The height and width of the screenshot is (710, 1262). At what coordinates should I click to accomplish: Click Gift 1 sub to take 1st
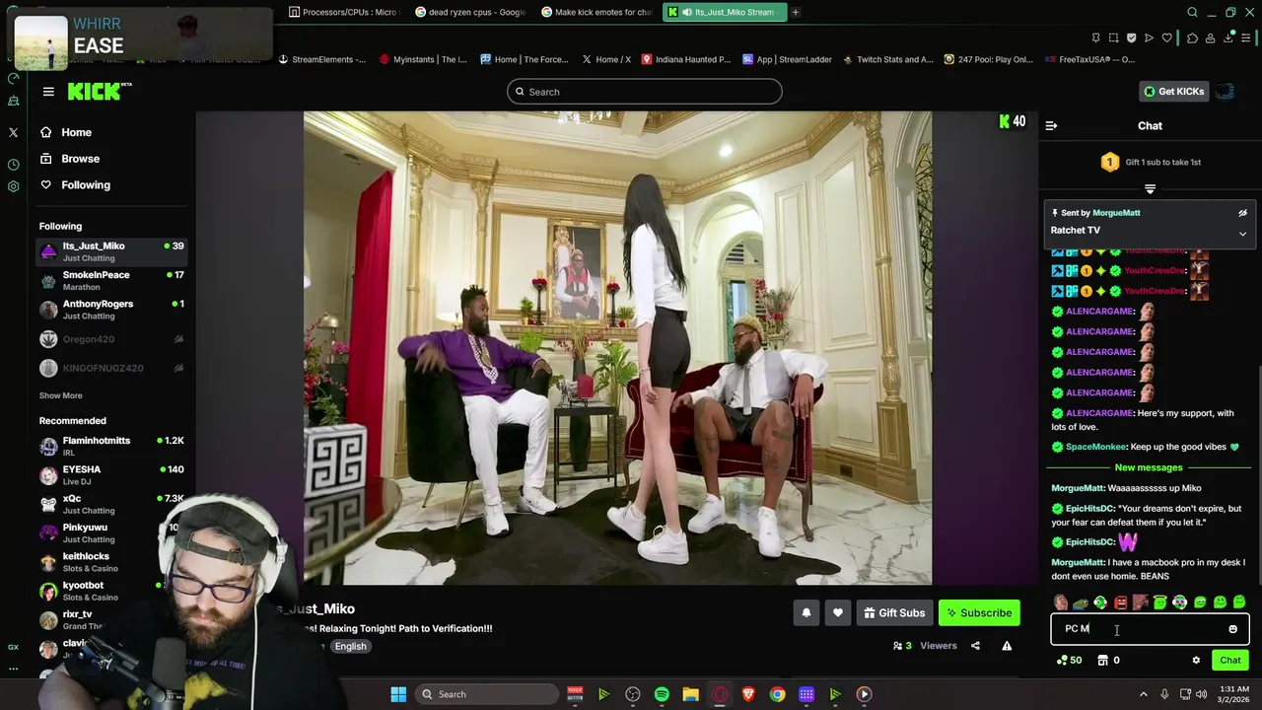(x=1150, y=162)
